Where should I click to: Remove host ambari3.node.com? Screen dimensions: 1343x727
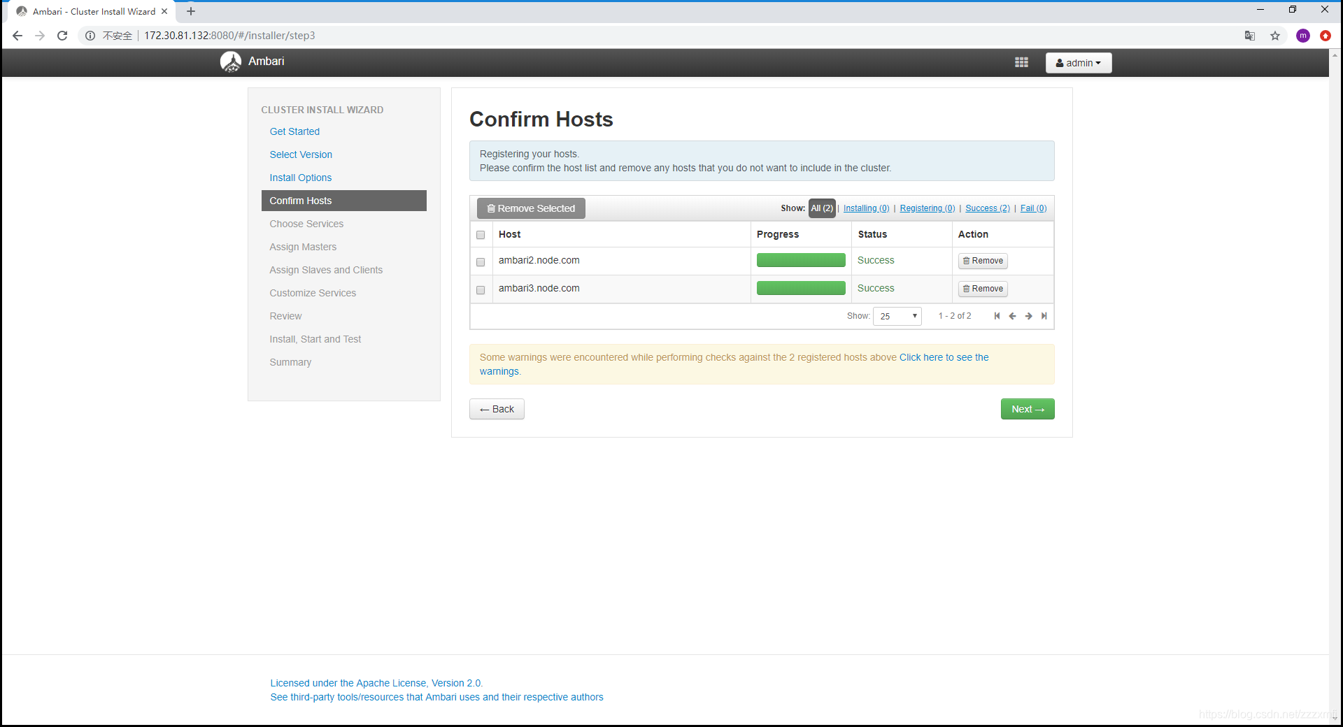[983, 289]
